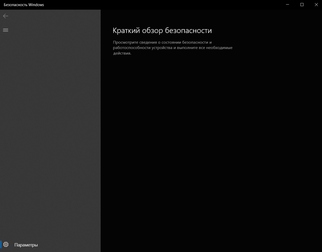
Task: Click the Просмотрите сведения description text
Action: 173,48
